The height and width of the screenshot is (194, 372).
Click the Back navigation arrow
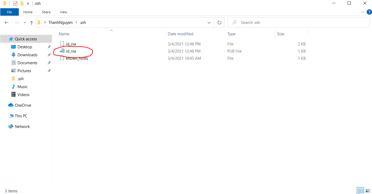click(7, 23)
